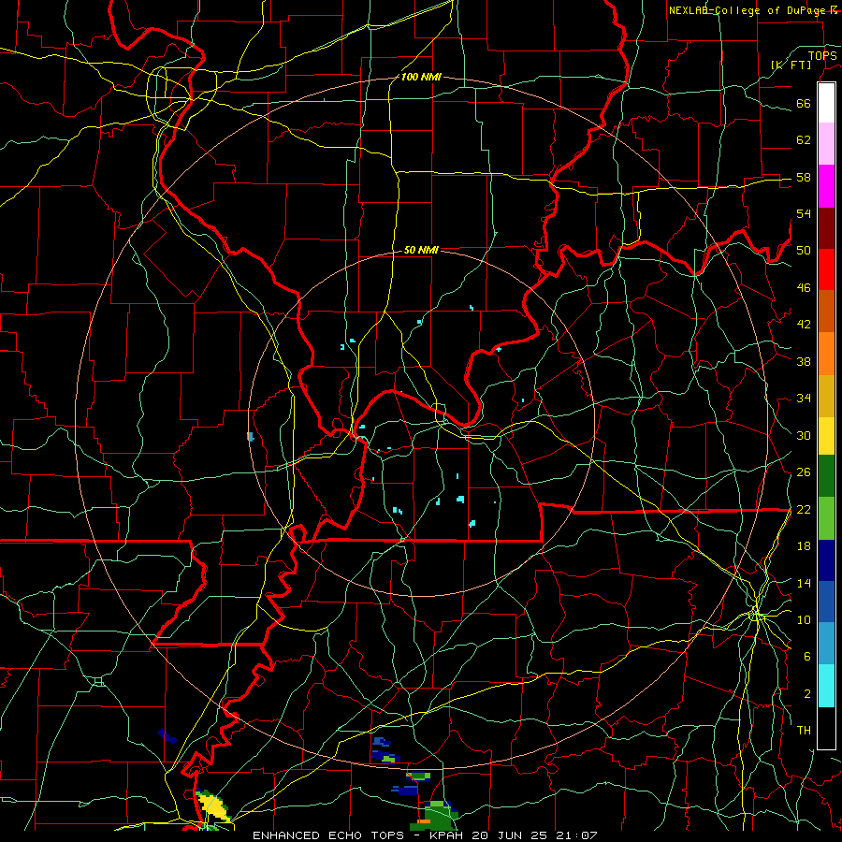Viewport: 842px width, 842px height.
Task: Click the legend value 30
Action: point(804,435)
